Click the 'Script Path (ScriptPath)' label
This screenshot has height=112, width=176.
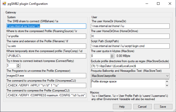(105, 41)
